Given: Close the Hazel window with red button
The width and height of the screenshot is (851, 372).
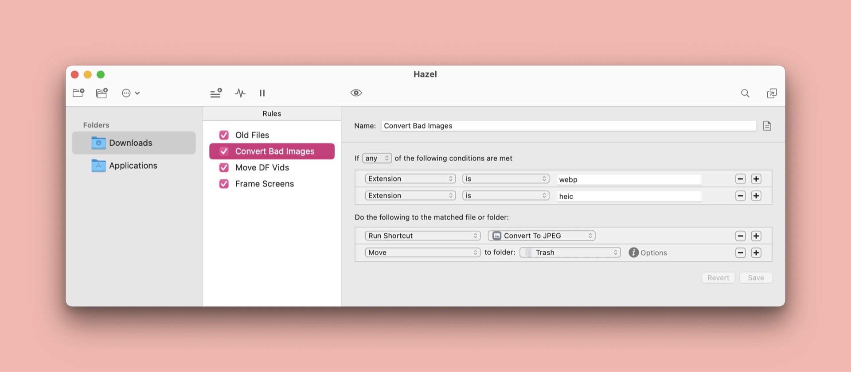Looking at the screenshot, I should [75, 74].
